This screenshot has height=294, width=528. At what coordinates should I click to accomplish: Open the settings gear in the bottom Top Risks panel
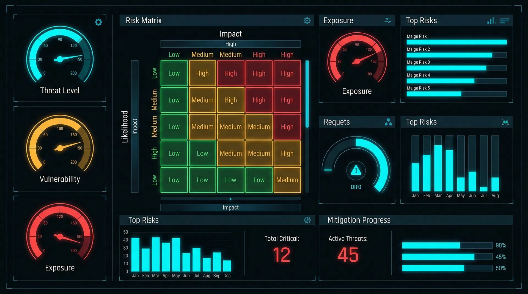(x=307, y=220)
